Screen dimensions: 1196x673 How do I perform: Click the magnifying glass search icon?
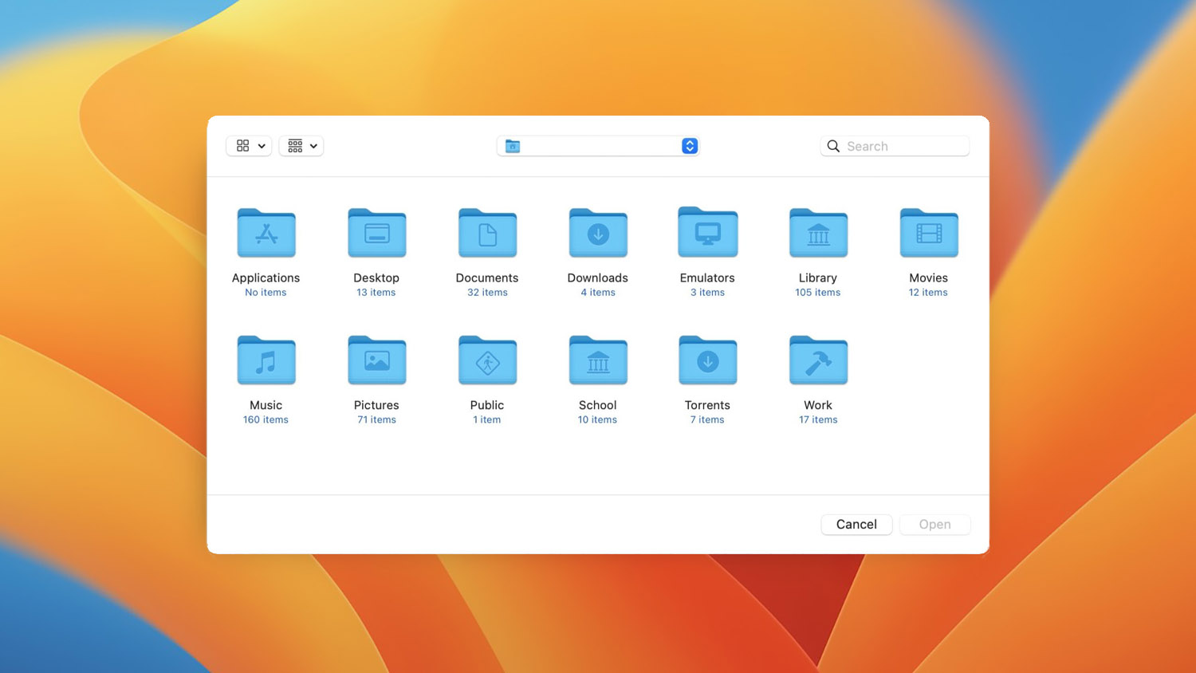pyautogui.click(x=833, y=146)
